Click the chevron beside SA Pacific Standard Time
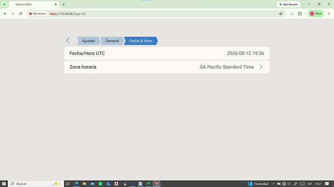Viewport: 334px width, 187px height. 261,67
